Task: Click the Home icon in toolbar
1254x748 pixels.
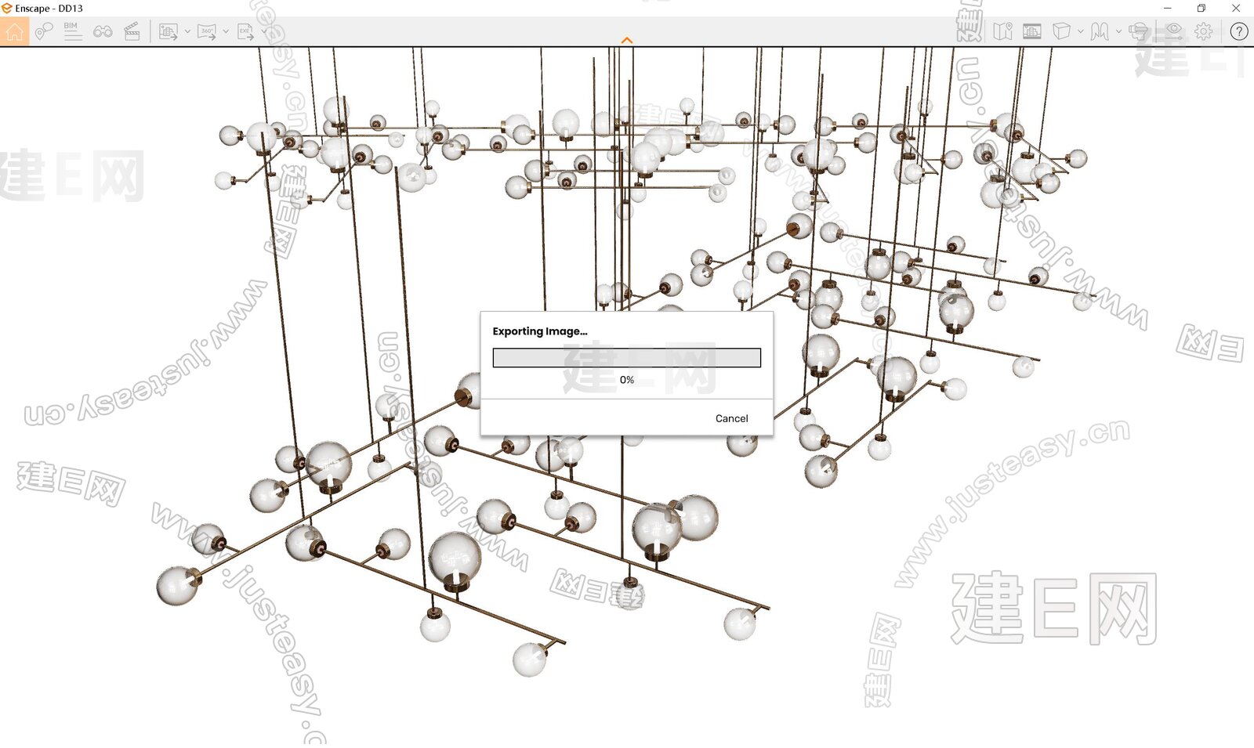Action: [14, 31]
